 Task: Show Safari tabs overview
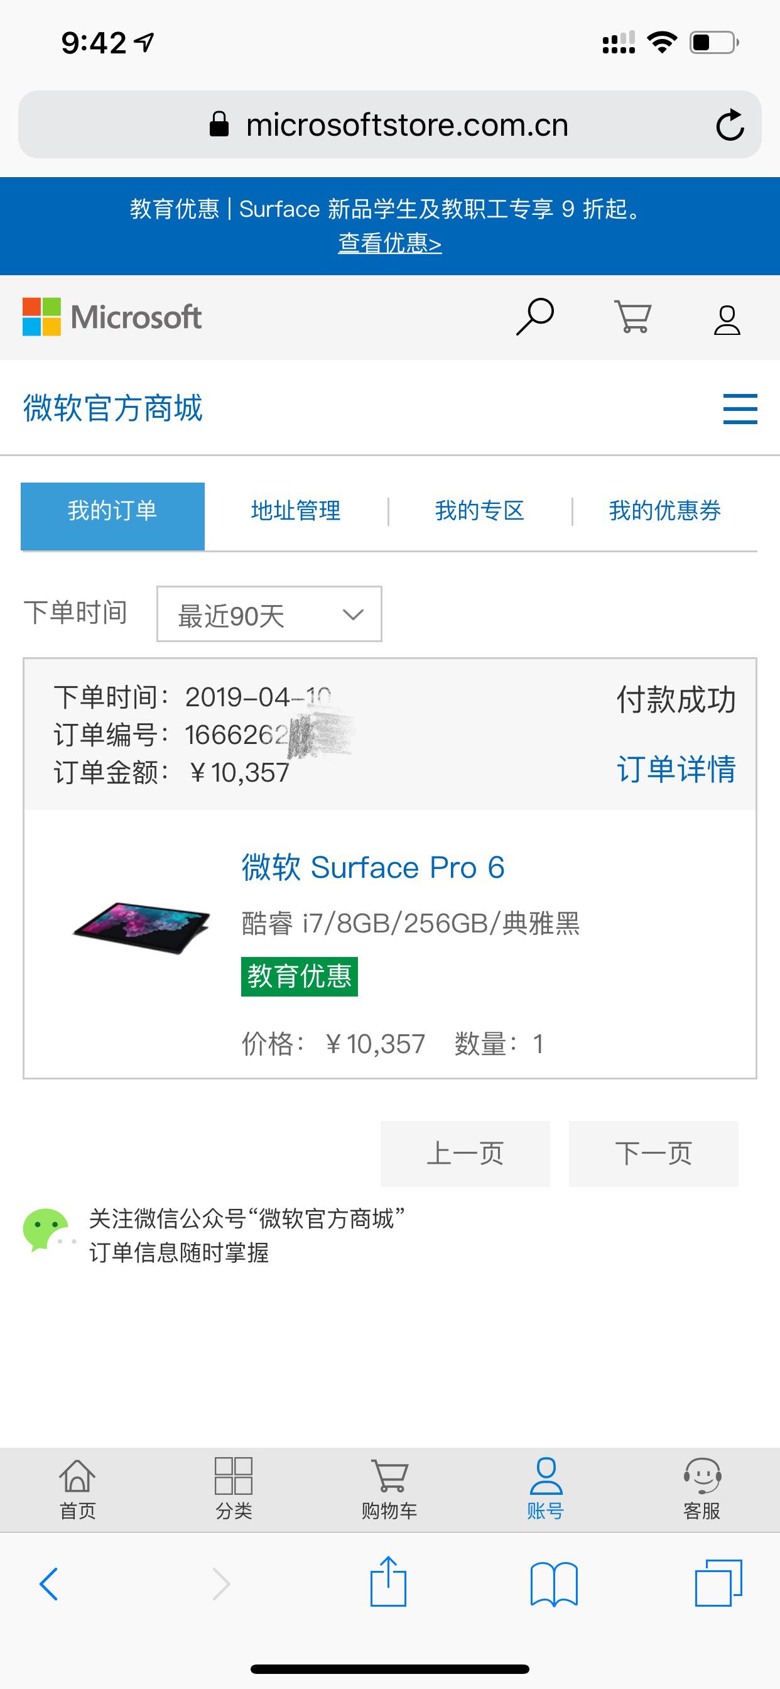point(718,1583)
